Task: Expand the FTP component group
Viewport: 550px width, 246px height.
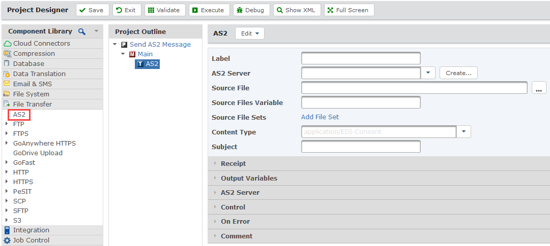Action: coord(7,124)
